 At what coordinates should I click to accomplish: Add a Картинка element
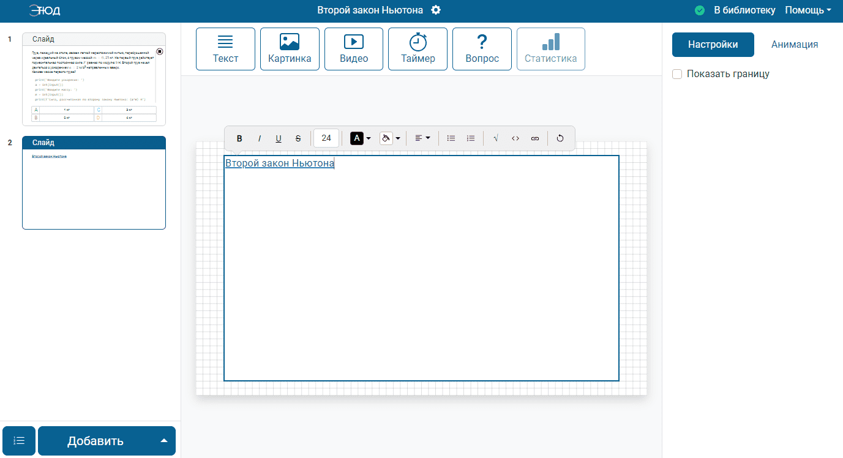coord(290,49)
